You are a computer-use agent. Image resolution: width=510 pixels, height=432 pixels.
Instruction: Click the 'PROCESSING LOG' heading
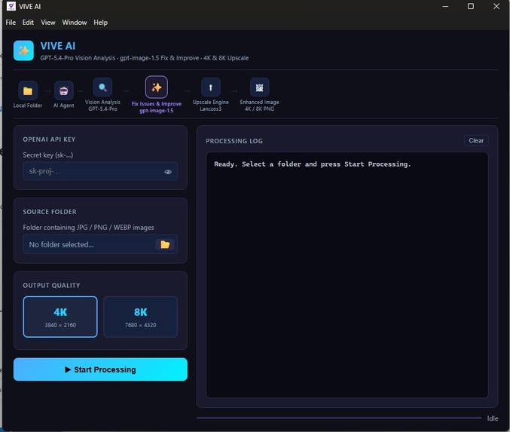pos(234,141)
